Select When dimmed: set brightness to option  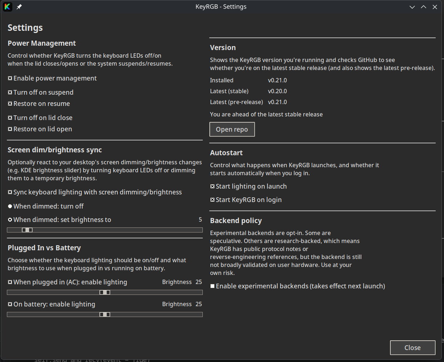[10, 220]
